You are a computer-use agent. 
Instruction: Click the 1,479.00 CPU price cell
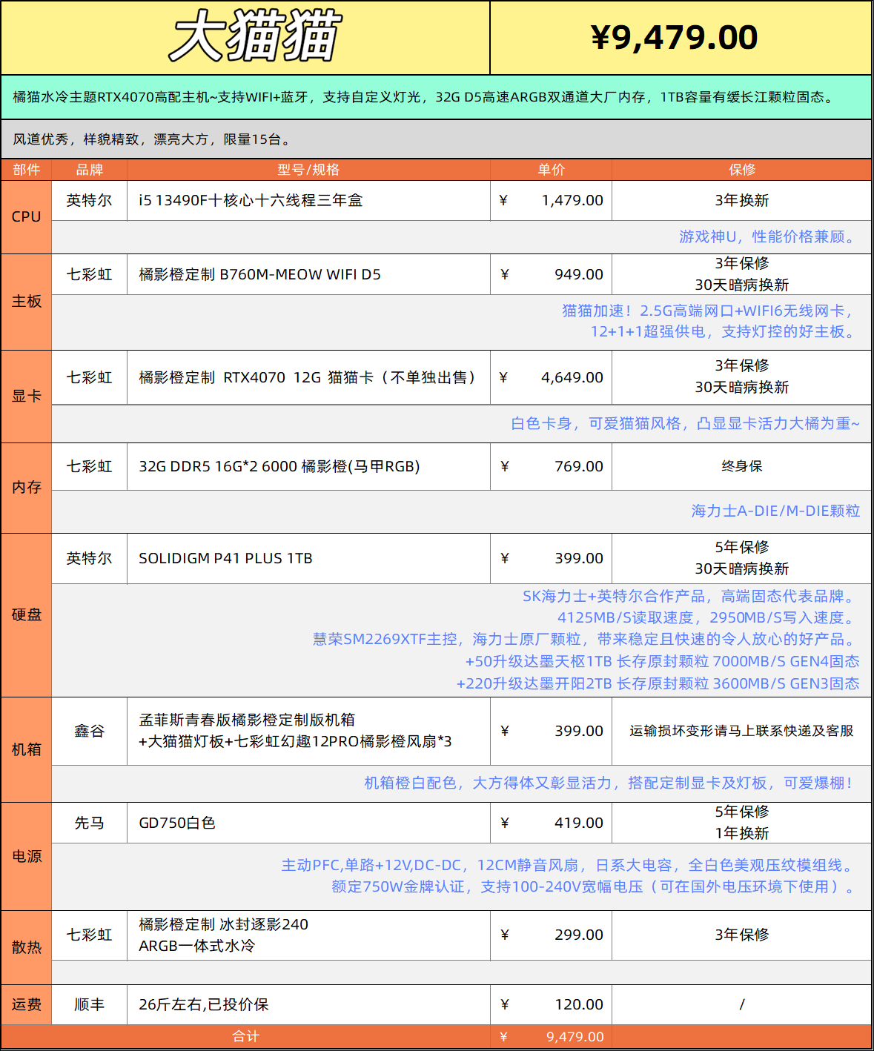point(551,200)
